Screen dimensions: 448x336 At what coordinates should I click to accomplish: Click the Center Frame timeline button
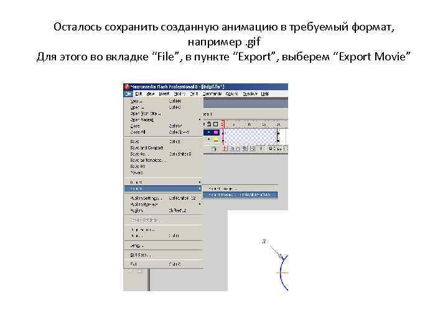point(225,149)
